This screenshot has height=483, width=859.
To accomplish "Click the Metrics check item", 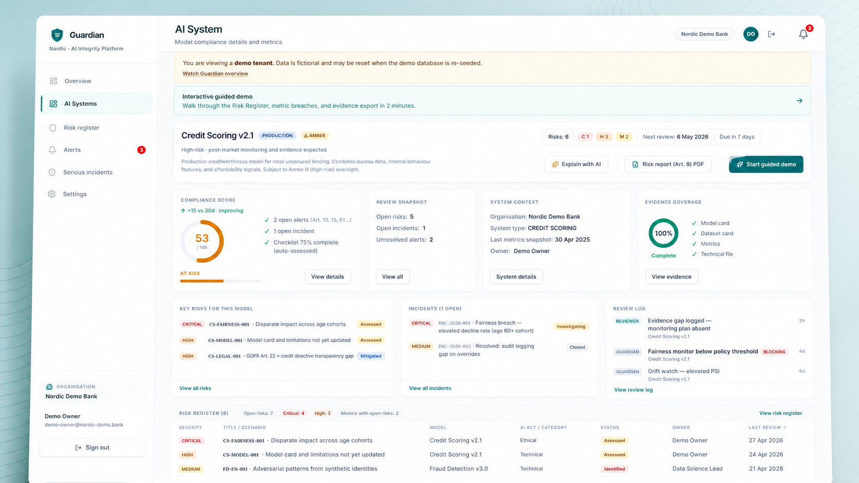I will (706, 244).
